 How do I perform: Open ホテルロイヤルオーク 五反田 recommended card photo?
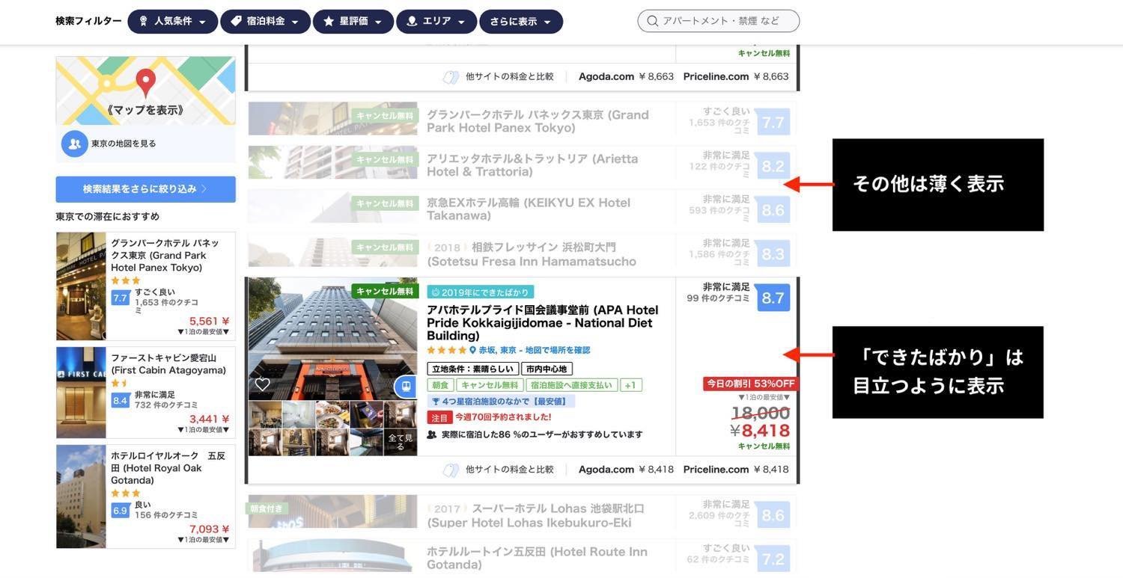tap(81, 496)
